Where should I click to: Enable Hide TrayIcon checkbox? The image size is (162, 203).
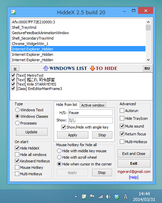(134, 118)
